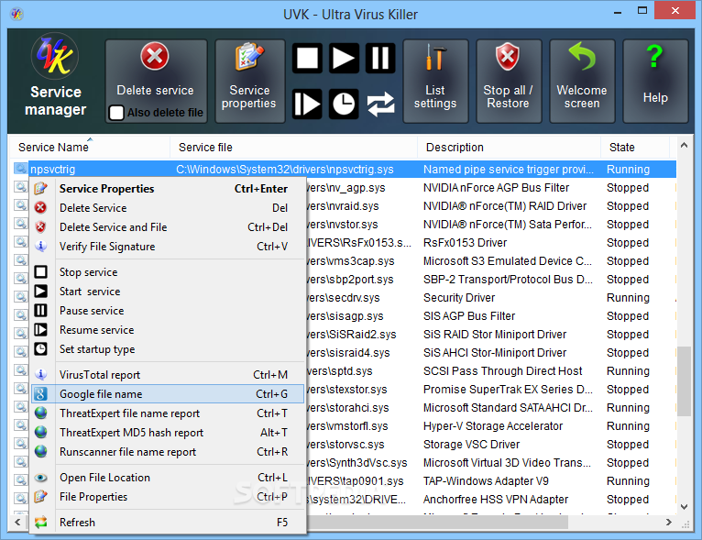Choose Start service in the context menu
The image size is (702, 540).
click(x=169, y=291)
